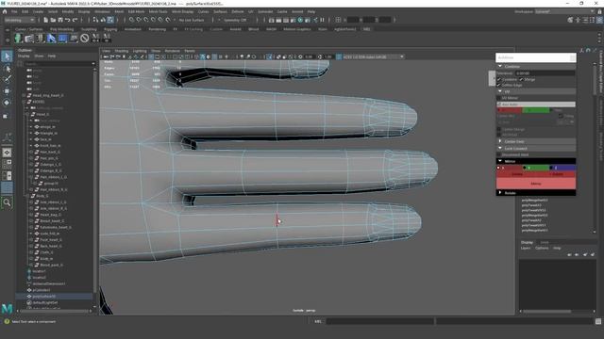
Task: Switch to the Poly Modeling shelf tab
Action: coord(61,29)
